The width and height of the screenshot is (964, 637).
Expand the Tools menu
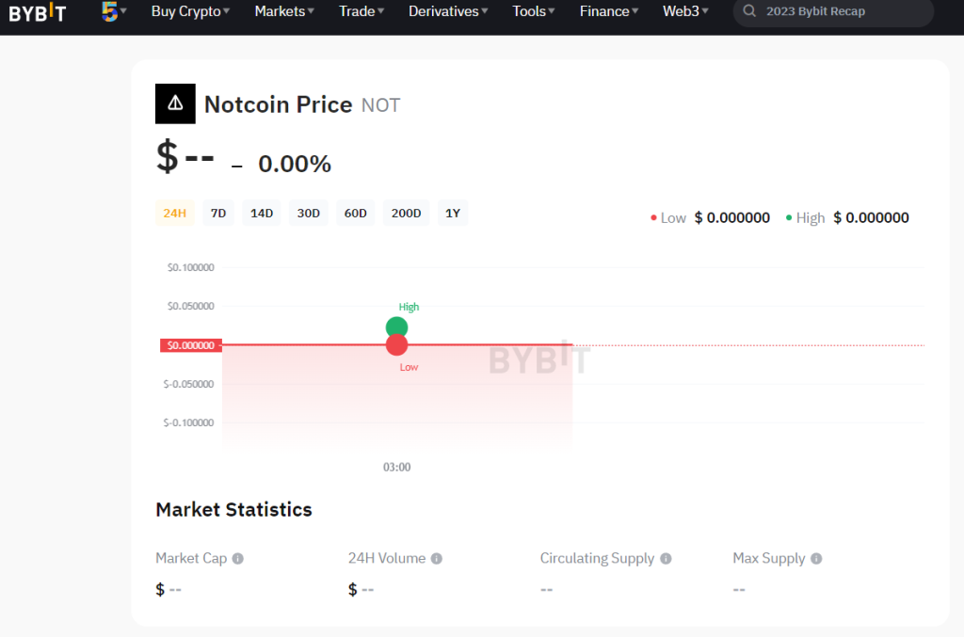click(534, 11)
